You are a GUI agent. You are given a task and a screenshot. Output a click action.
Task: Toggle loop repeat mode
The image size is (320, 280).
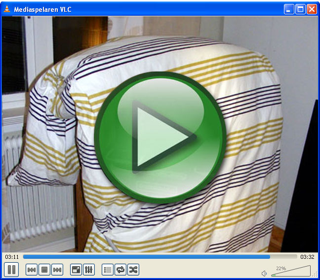click(x=120, y=270)
